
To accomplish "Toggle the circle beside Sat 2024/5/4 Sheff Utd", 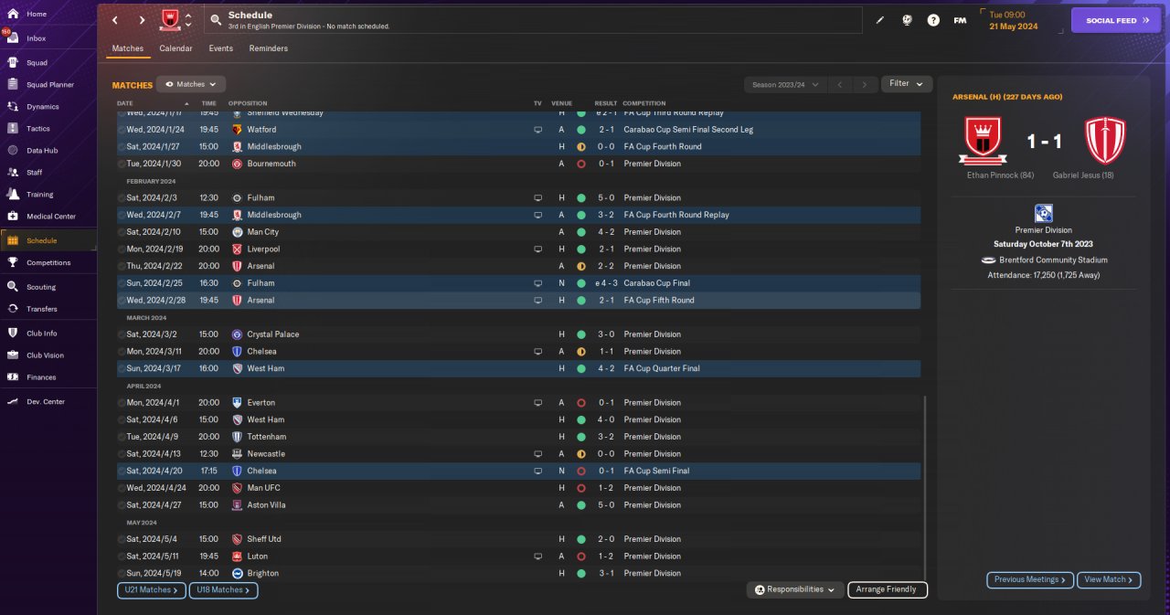I will pos(122,539).
